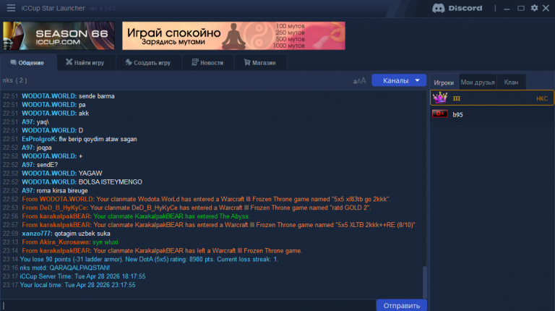Select the Клан tab
This screenshot has height=311, width=555.
511,82
